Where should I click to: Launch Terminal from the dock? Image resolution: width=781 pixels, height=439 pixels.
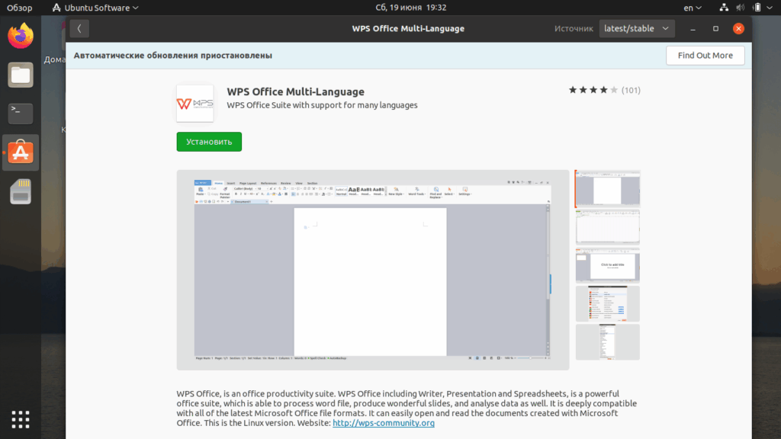pos(21,114)
